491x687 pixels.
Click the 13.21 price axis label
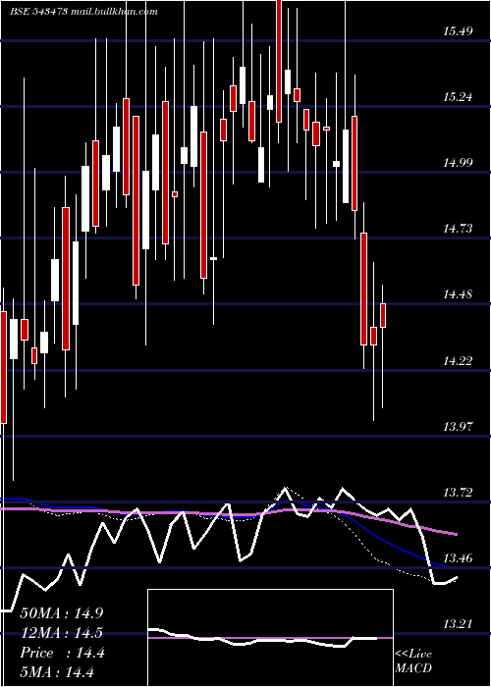pyautogui.click(x=458, y=623)
